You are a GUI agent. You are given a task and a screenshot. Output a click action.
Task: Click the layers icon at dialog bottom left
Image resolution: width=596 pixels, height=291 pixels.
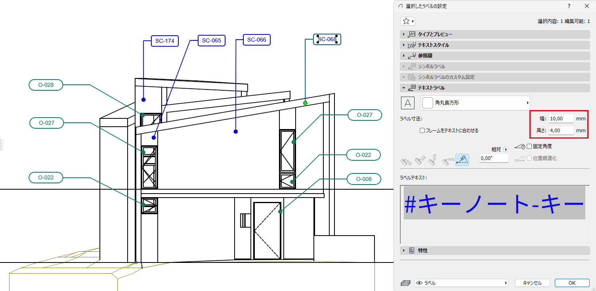pyautogui.click(x=406, y=283)
